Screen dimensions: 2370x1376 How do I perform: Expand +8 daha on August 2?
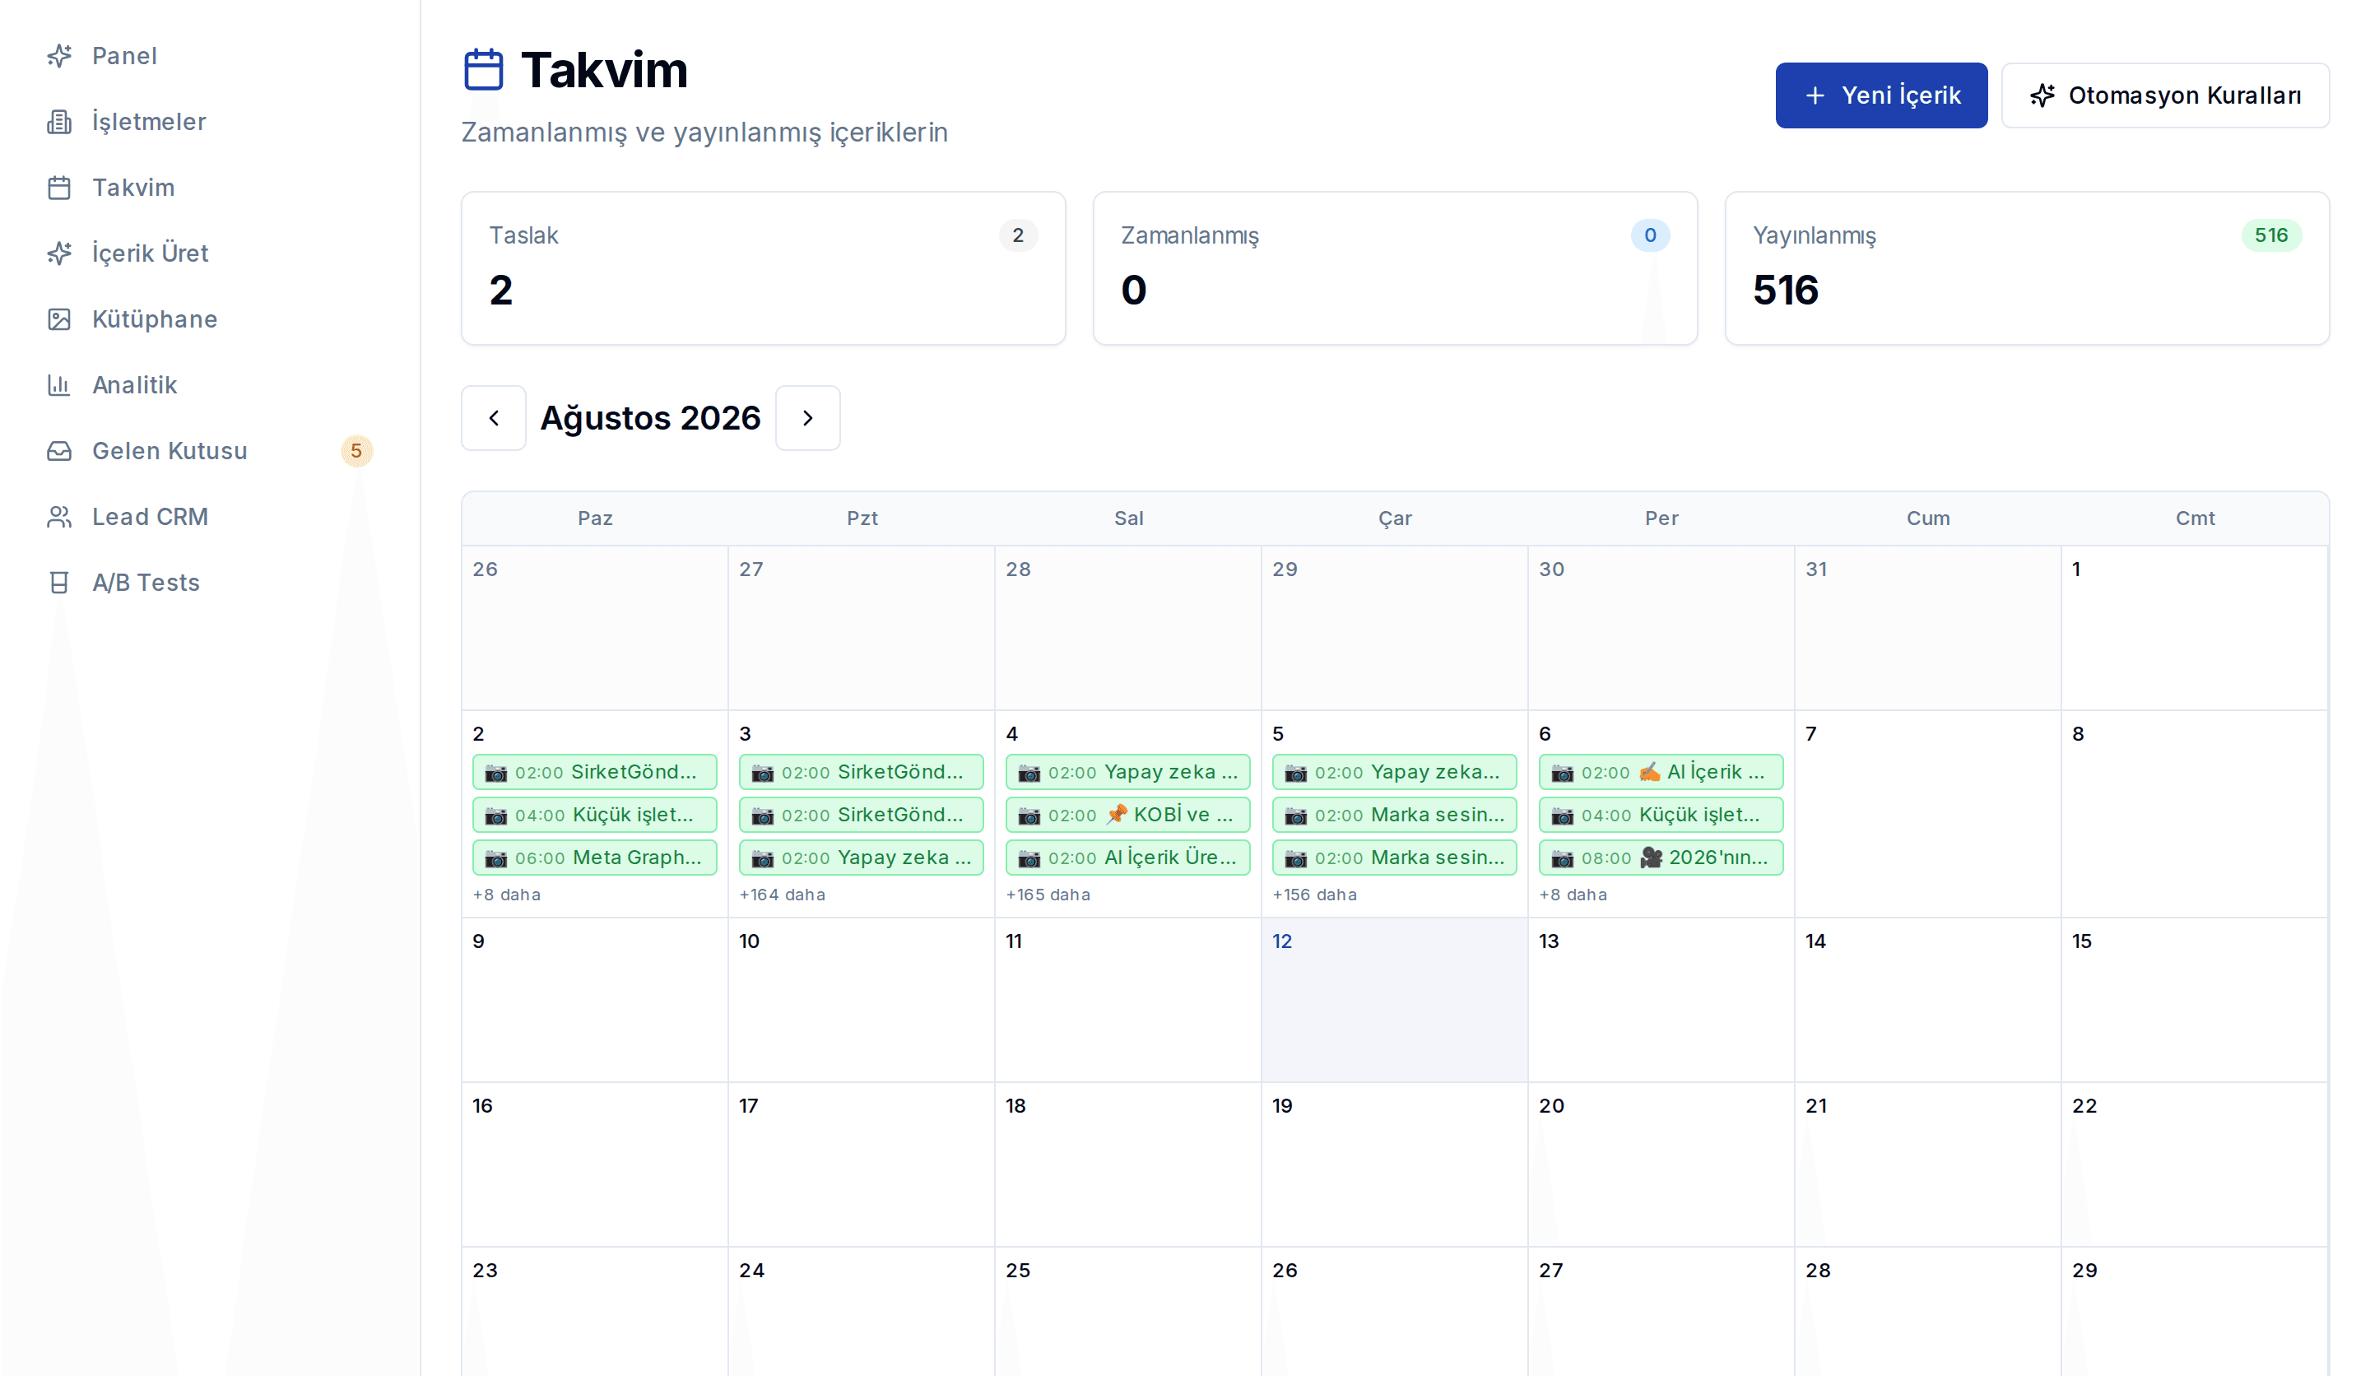pyautogui.click(x=507, y=895)
